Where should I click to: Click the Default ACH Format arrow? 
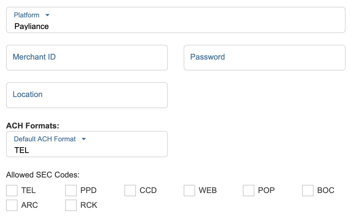(84, 139)
